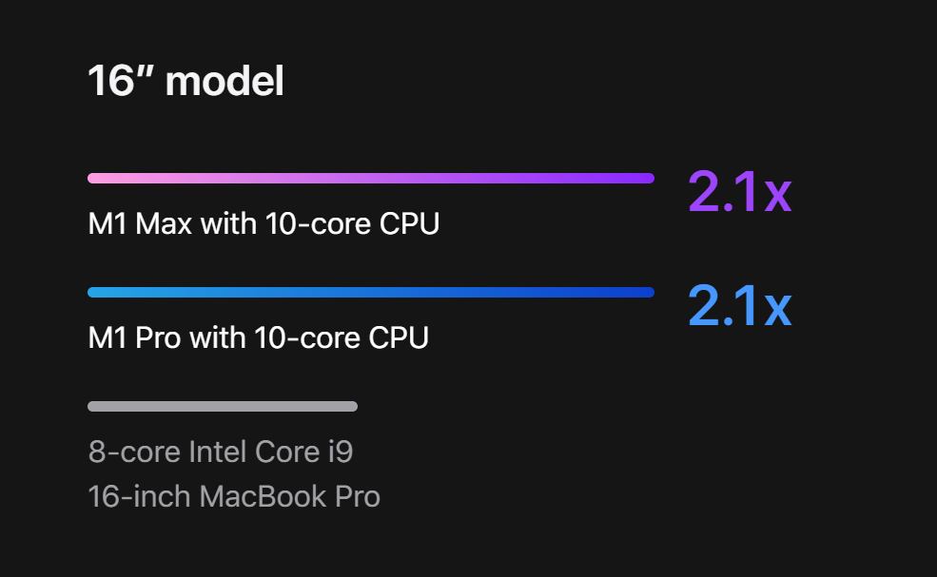The height and width of the screenshot is (577, 937).
Task: Click the word "MacBook" in the bottom caption
Action: 262,496
